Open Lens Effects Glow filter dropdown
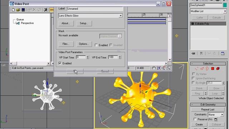The image size is (229, 129). (x=121, y=16)
